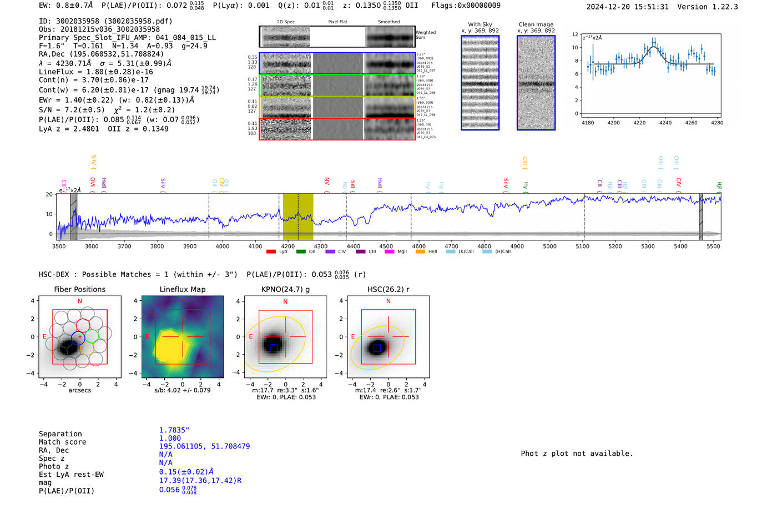
Task: Click the hatched gray band near 3550 Å
Action: 74,216
